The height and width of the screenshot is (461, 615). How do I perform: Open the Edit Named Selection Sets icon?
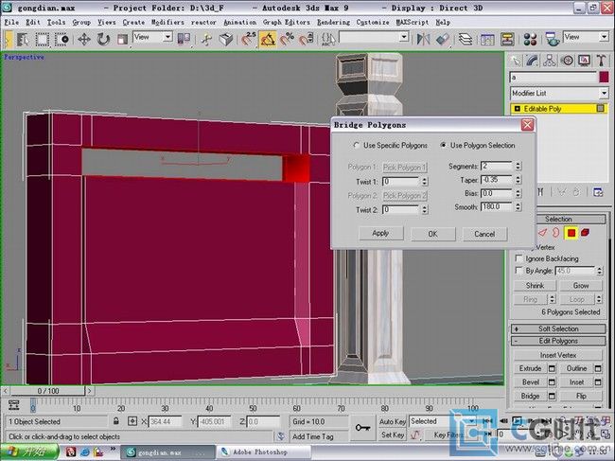pos(328,39)
